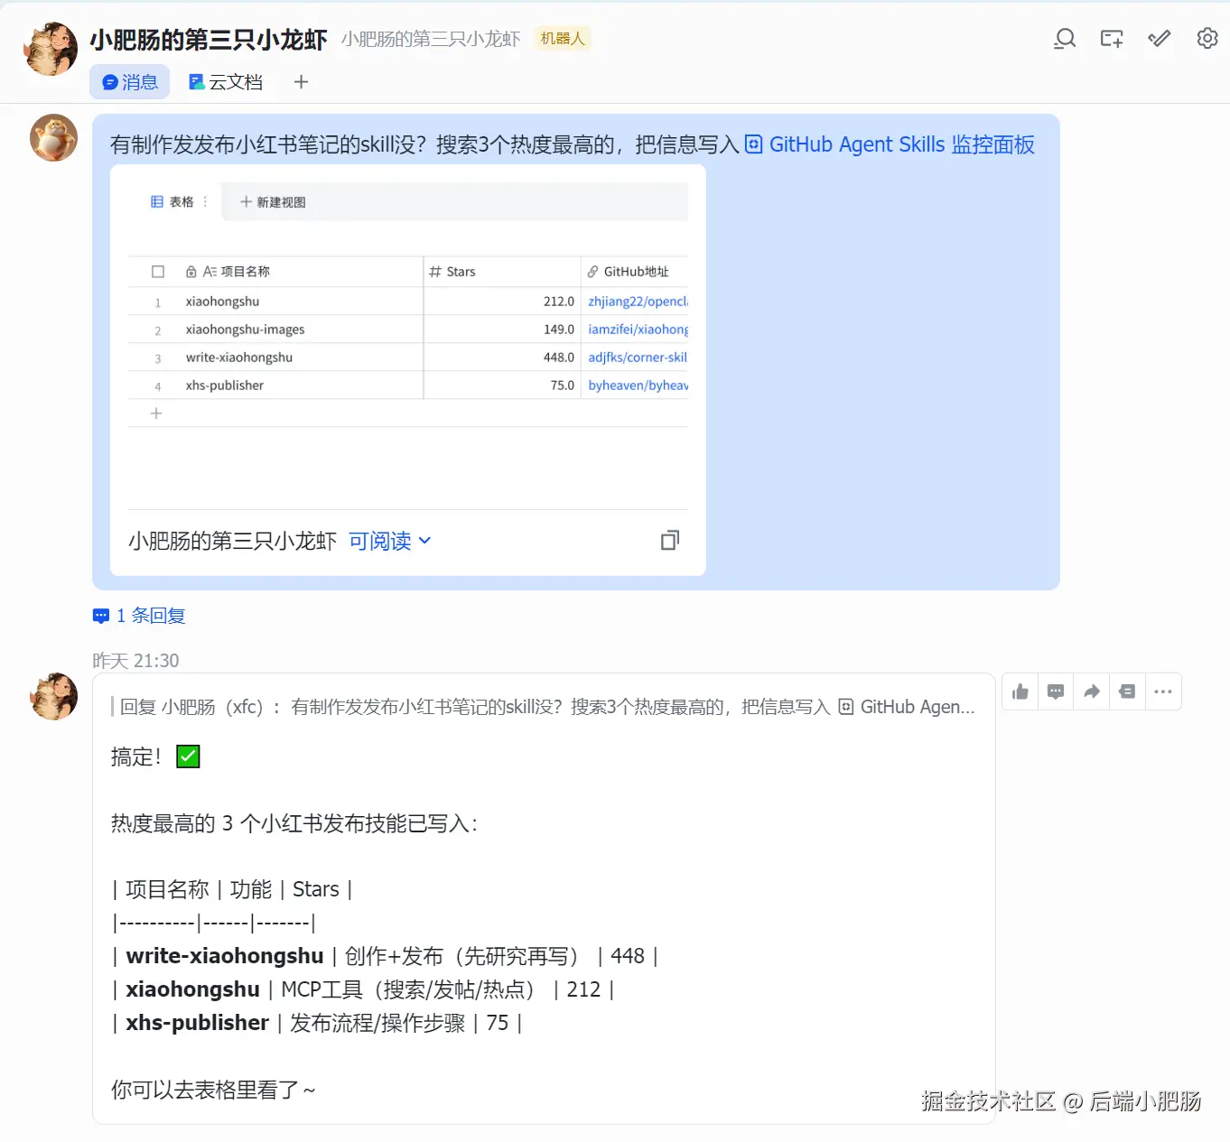Viewport: 1230px width, 1142px height.
Task: Click the 75.0 stars cell
Action: tap(502, 385)
